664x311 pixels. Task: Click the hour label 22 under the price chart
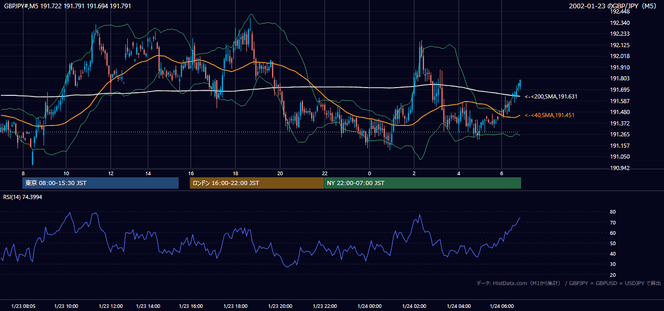(x=325, y=173)
